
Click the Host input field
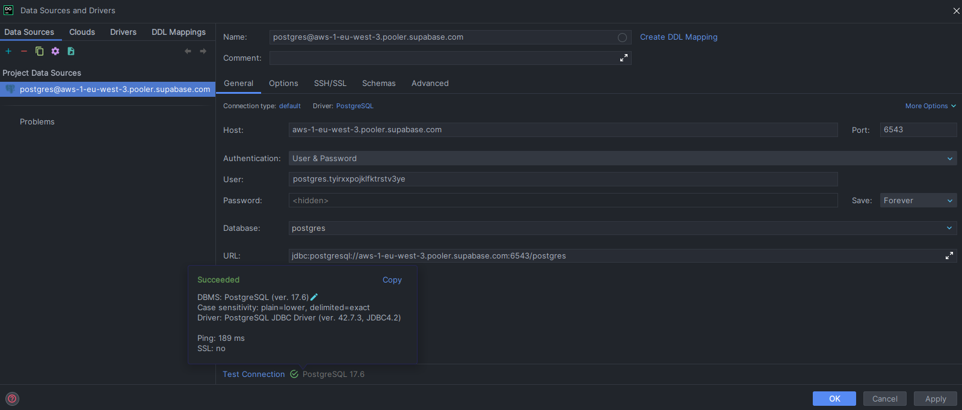click(x=563, y=130)
